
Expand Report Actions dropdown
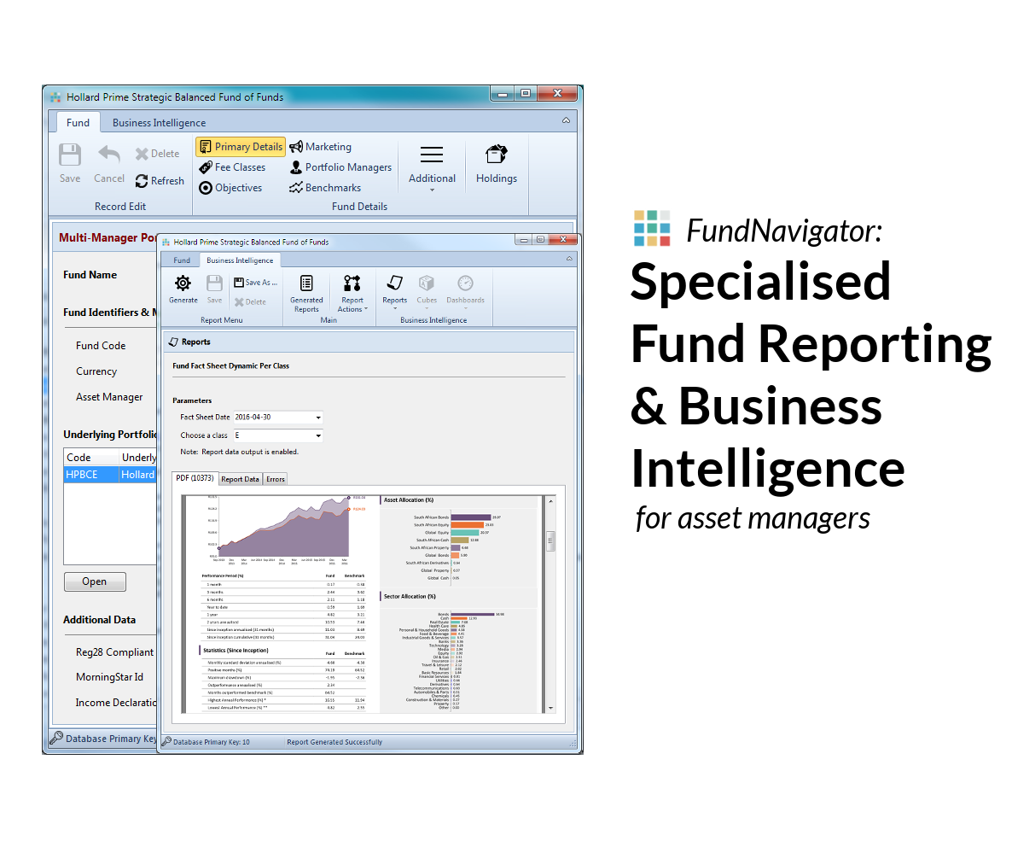352,293
